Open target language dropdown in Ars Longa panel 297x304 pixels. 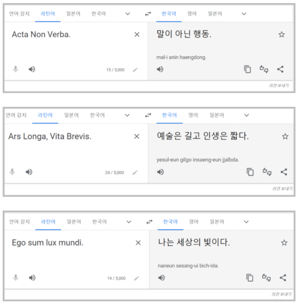tap(246, 115)
